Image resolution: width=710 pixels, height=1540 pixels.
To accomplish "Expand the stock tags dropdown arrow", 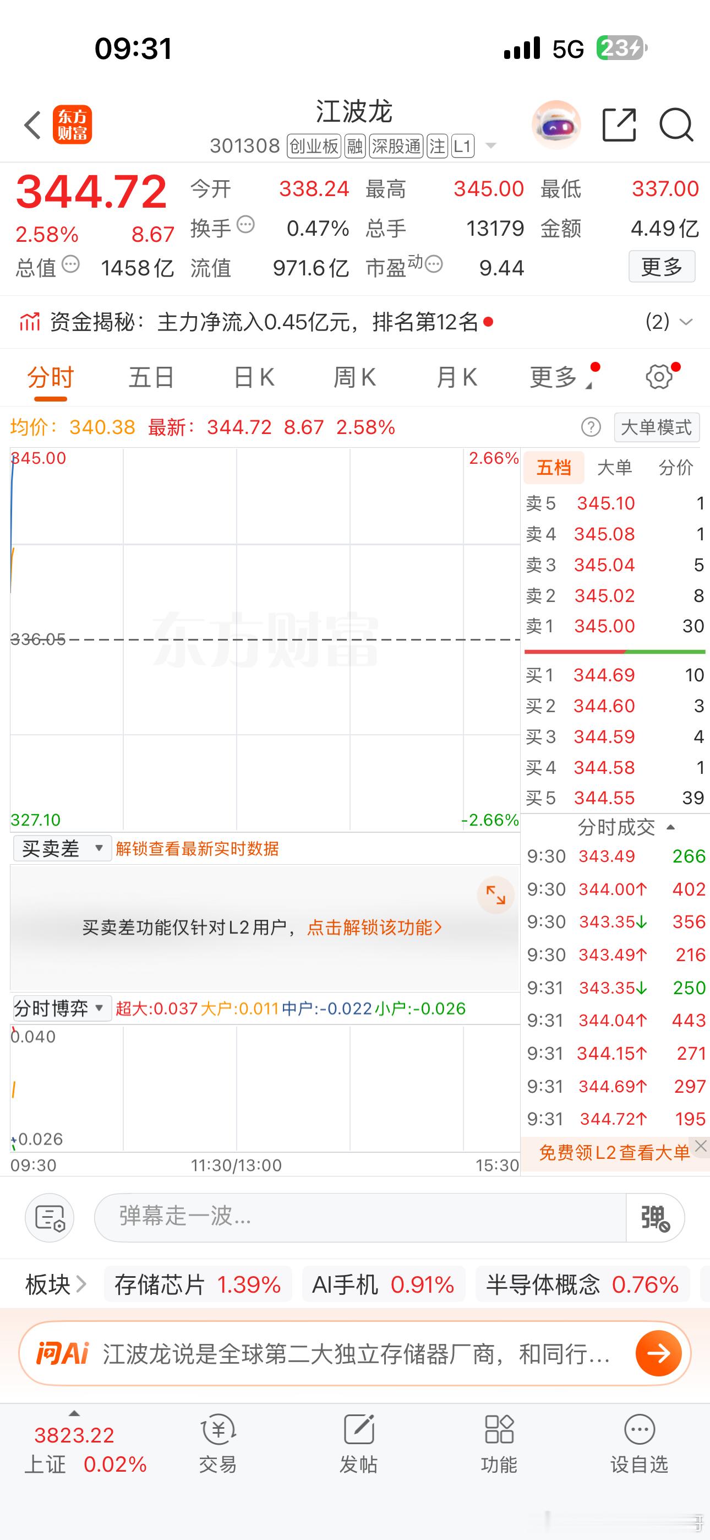I will 490,145.
